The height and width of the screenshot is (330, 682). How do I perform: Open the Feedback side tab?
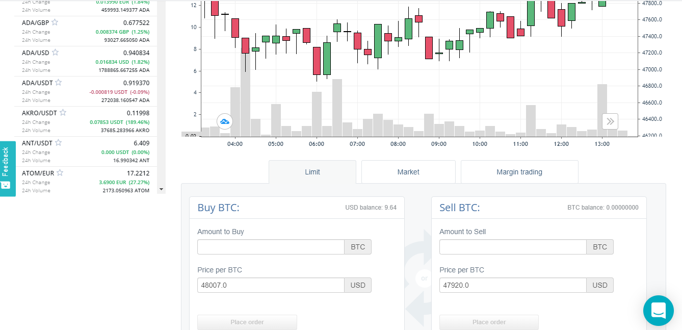[x=7, y=168]
